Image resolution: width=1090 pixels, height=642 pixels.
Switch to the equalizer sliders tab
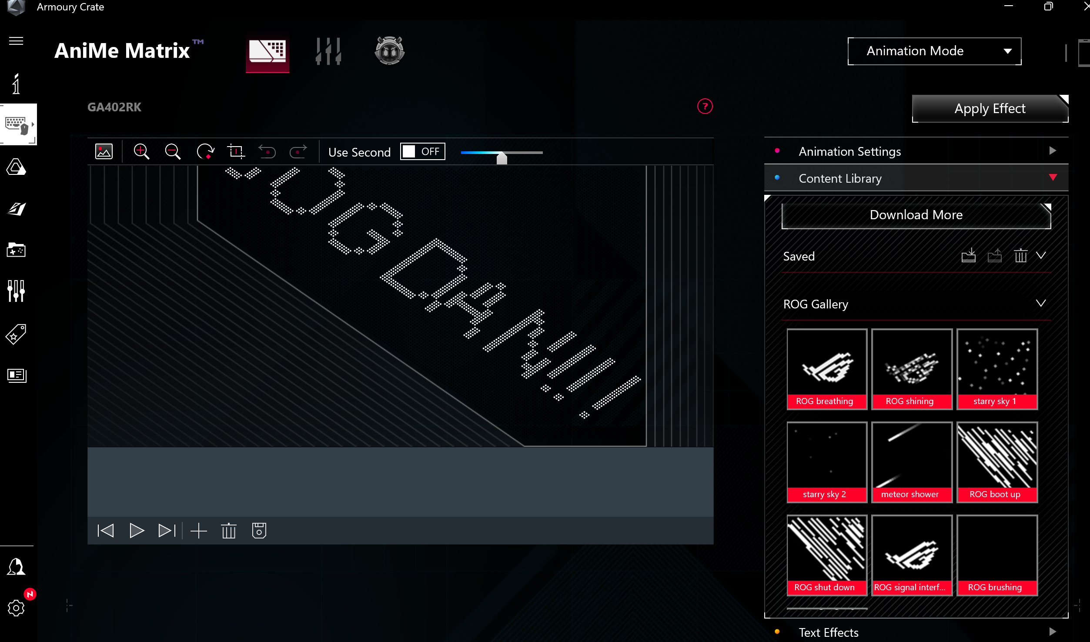click(328, 51)
